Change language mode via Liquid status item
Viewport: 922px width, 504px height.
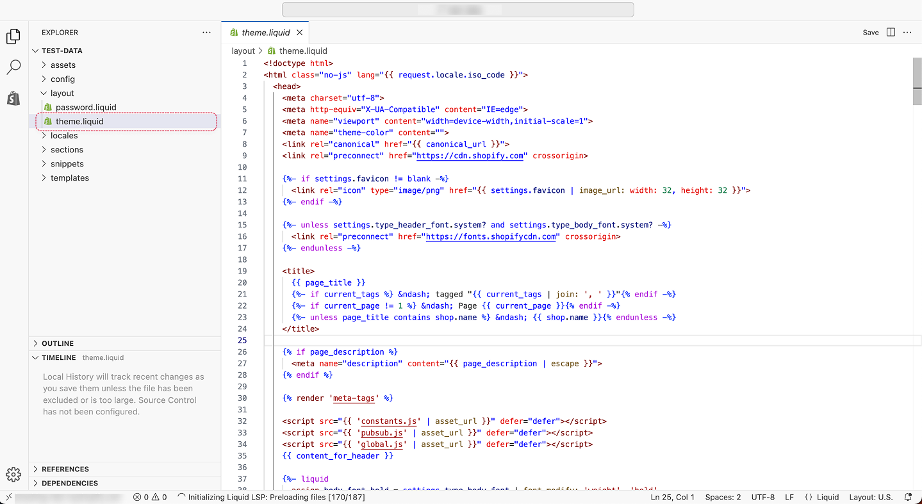[822, 497]
